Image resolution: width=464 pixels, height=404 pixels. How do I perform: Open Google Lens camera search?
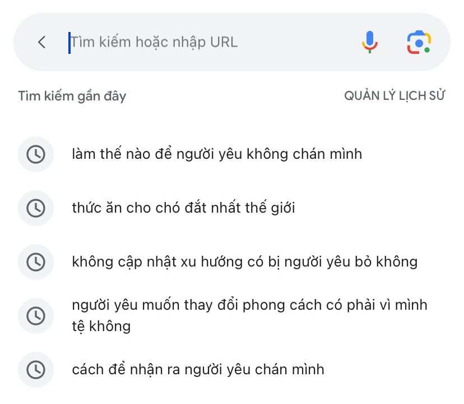click(419, 42)
